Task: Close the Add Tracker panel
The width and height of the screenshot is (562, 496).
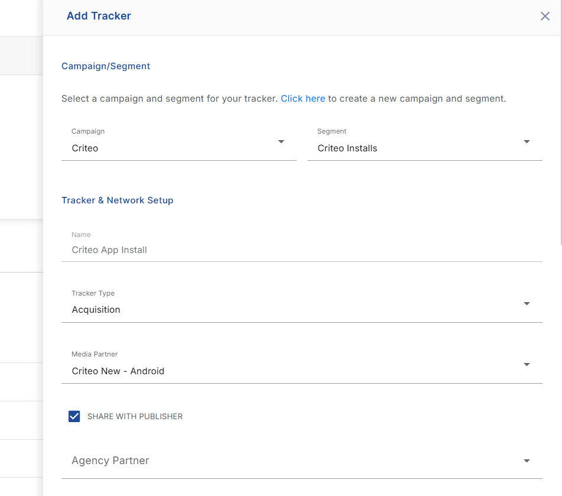Action: pyautogui.click(x=545, y=16)
